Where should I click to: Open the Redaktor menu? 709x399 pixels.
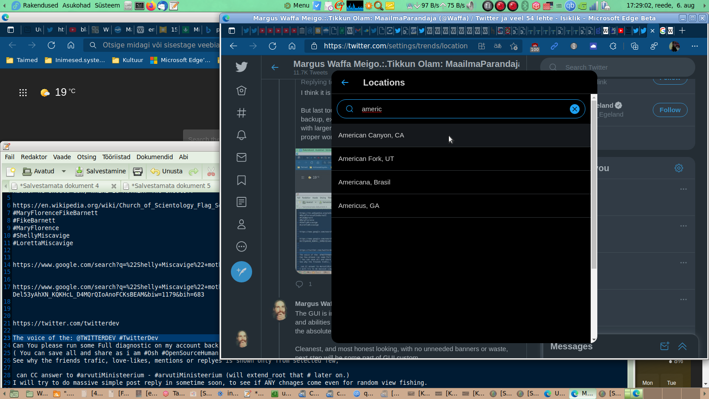34,157
